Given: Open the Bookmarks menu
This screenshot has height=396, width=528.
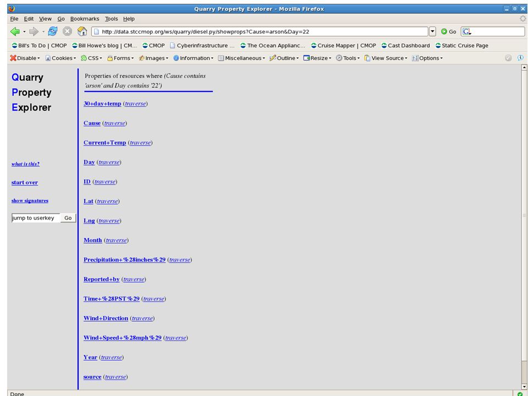Looking at the screenshot, I should 85,19.
